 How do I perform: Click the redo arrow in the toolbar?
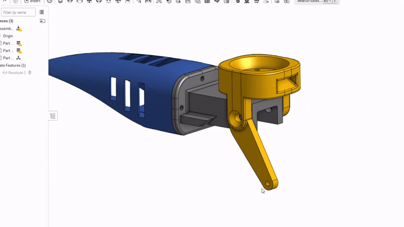[x=5, y=2]
